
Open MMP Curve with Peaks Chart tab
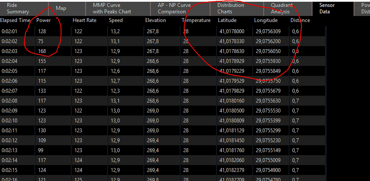(112, 8)
